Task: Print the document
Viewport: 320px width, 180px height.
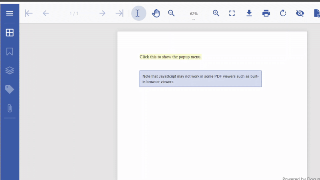Action: pos(266,13)
